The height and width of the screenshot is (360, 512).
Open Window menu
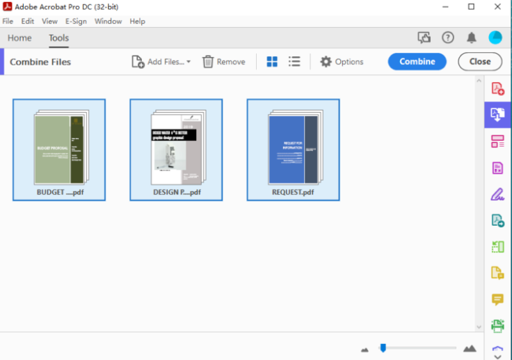pyautogui.click(x=108, y=21)
